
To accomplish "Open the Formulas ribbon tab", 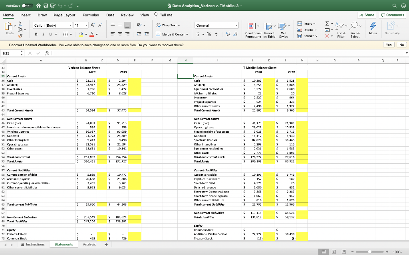I will pos(91,15).
